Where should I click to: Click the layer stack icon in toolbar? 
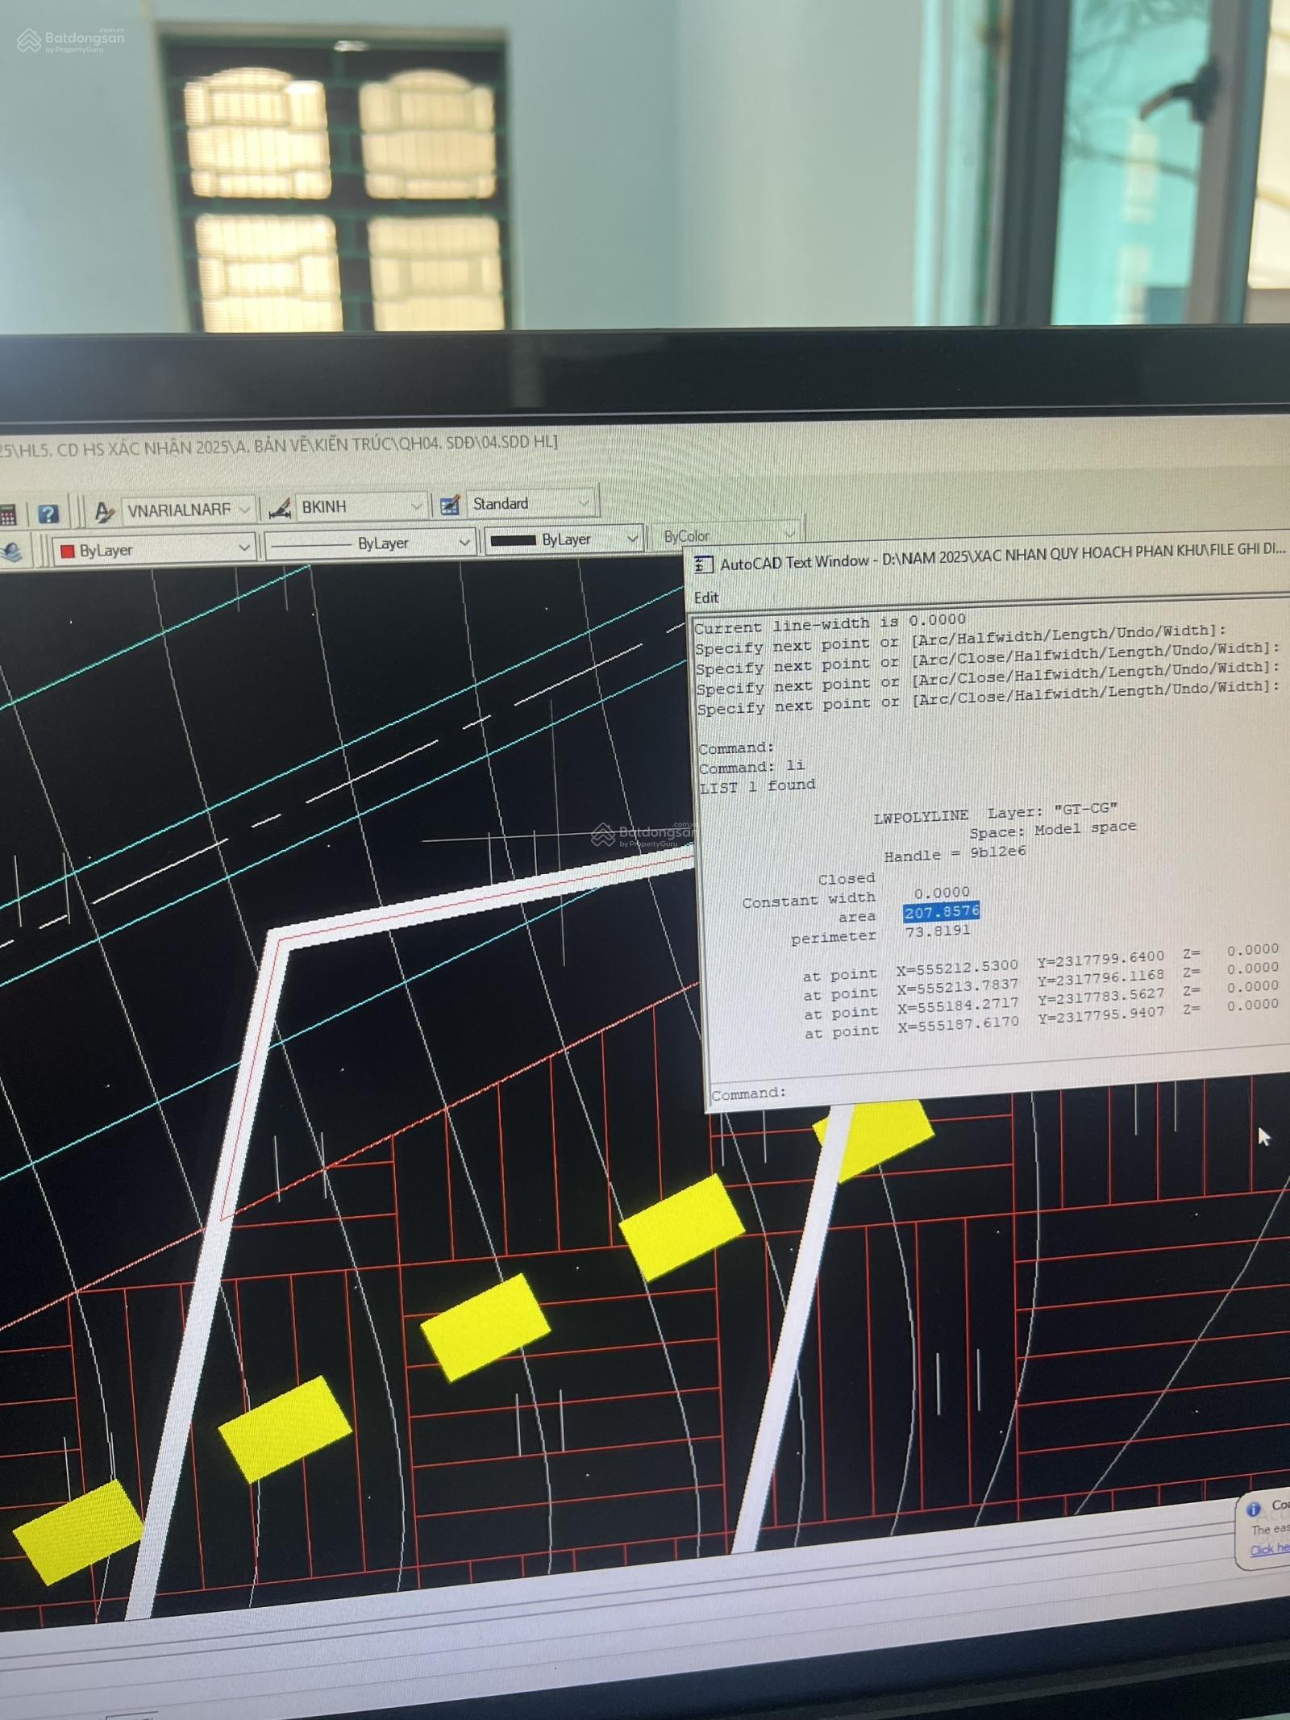[12, 552]
